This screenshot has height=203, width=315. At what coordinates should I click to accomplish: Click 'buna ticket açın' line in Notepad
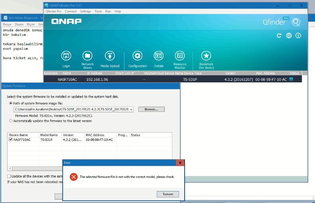coord(23,58)
